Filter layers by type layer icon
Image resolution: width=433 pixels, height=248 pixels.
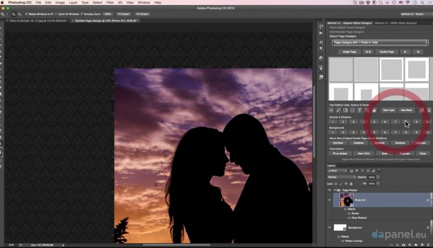click(x=363, y=171)
